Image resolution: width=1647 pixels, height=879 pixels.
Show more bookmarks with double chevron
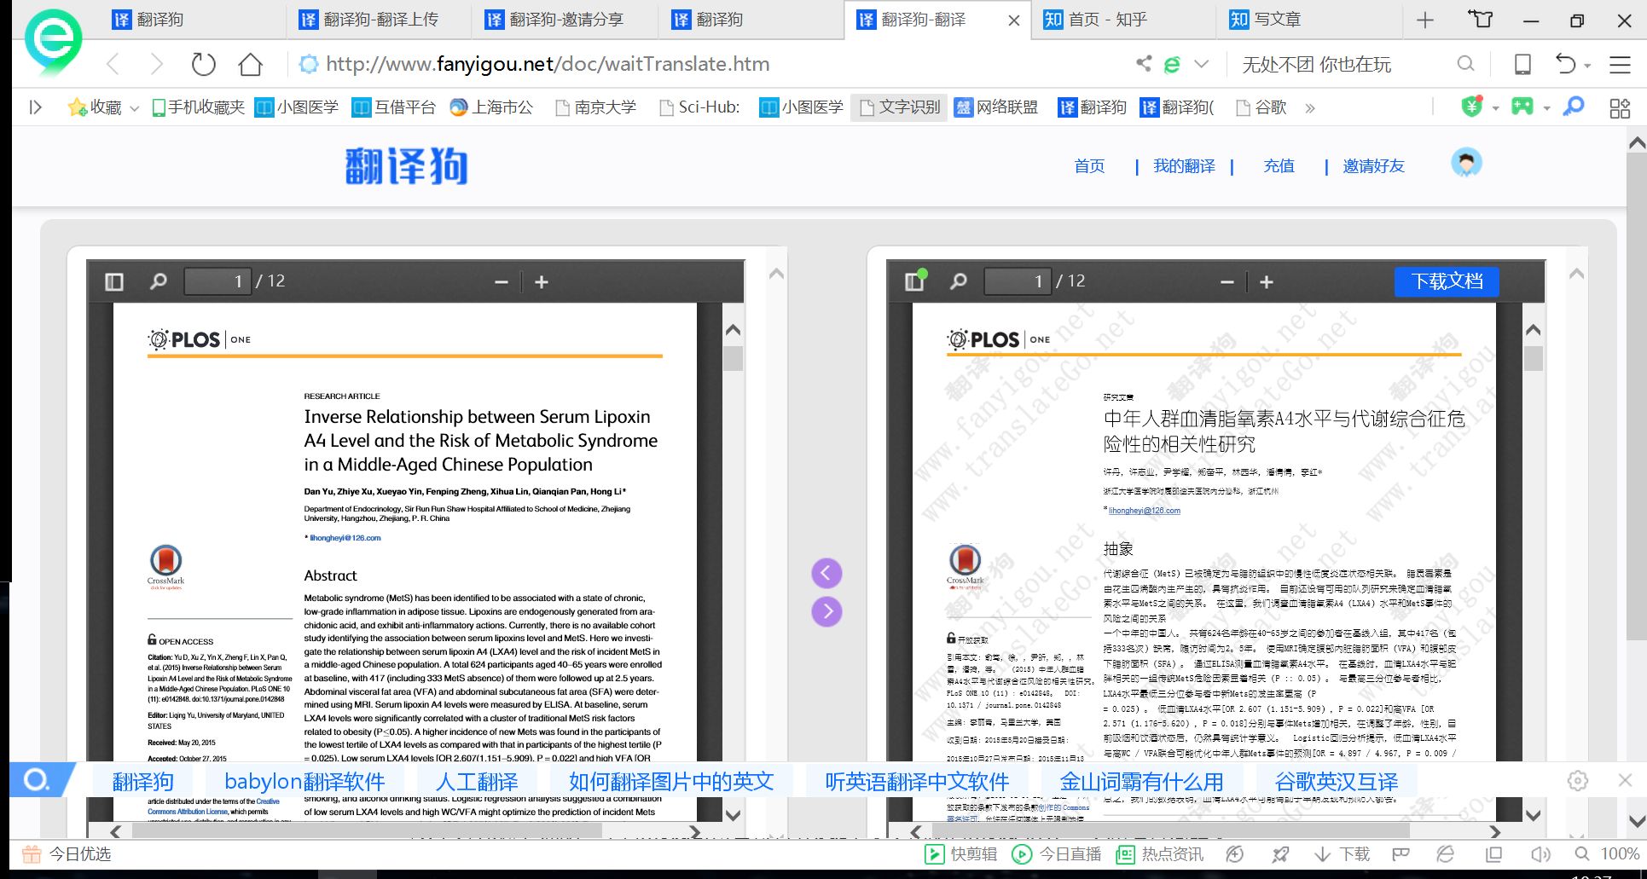tap(1310, 108)
